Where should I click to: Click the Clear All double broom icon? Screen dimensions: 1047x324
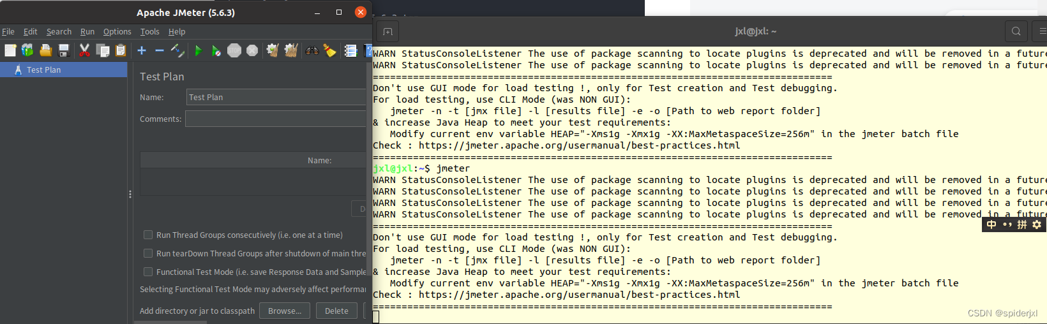coord(291,50)
